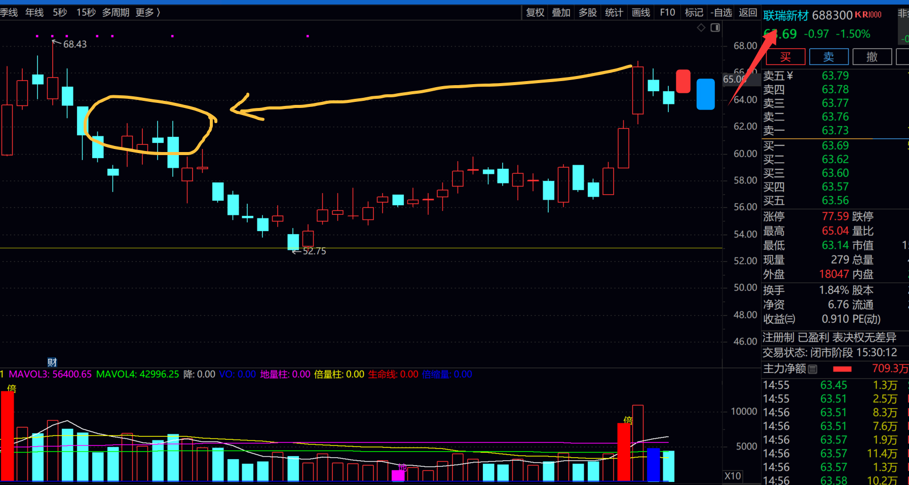Click the KR1000 badge beside stock code
Image resolution: width=909 pixels, height=485 pixels.
(x=868, y=15)
